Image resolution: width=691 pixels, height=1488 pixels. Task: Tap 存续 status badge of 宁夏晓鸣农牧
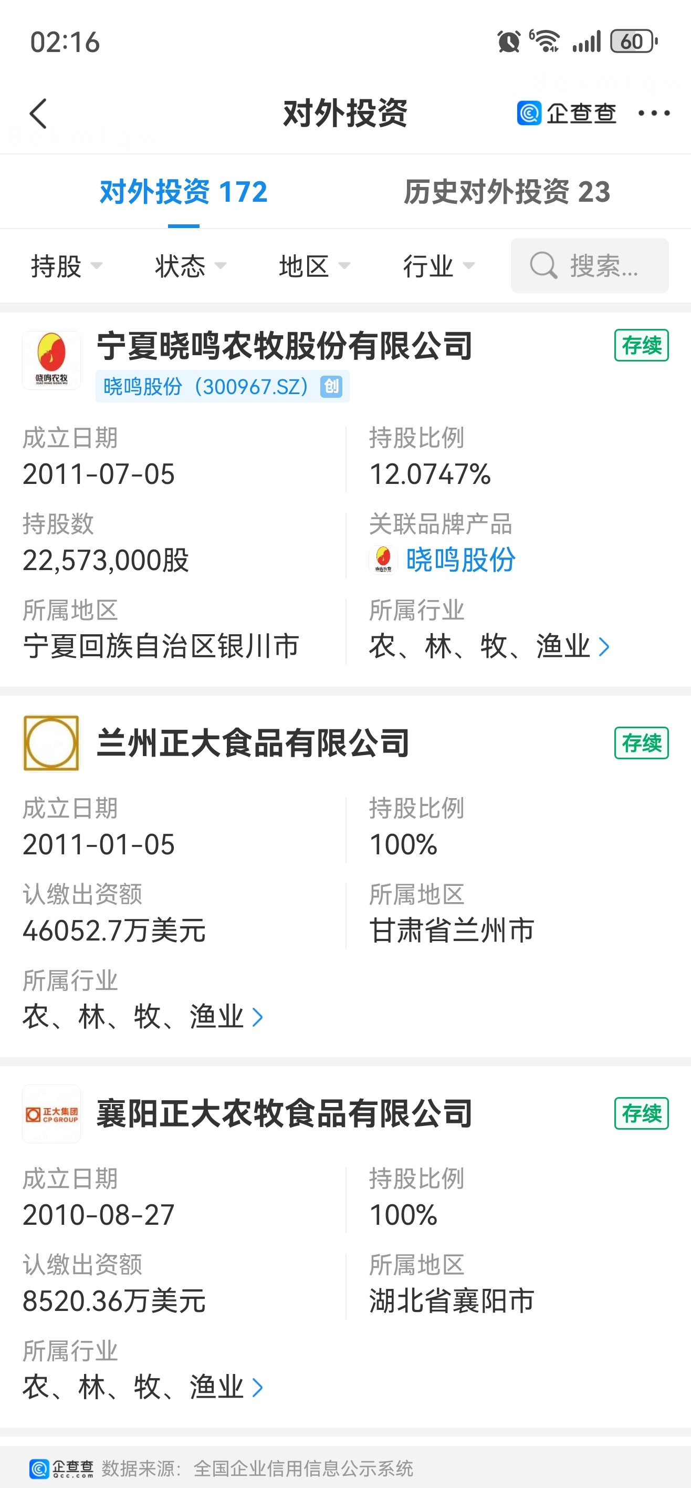click(x=641, y=345)
